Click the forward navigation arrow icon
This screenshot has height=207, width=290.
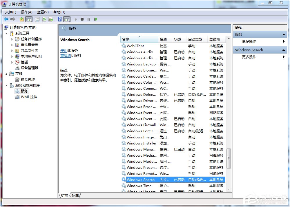[12, 19]
